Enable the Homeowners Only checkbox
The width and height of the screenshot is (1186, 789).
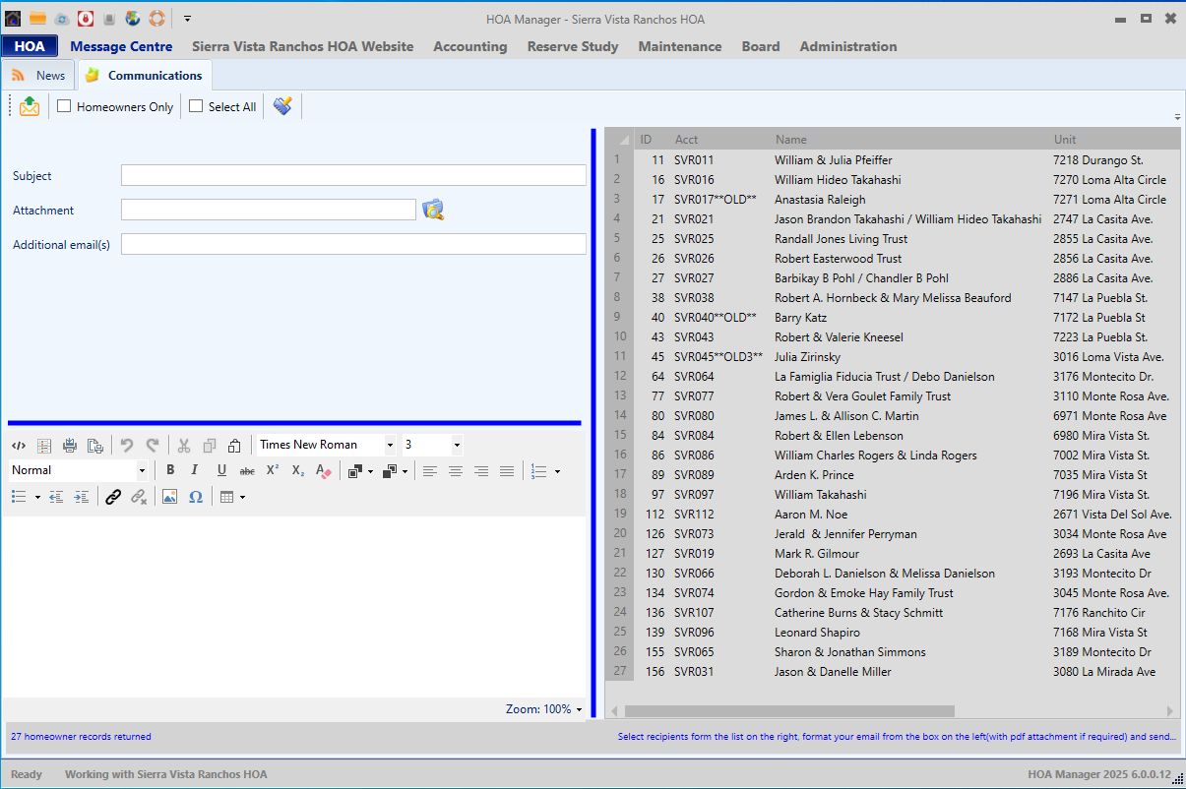tap(64, 106)
